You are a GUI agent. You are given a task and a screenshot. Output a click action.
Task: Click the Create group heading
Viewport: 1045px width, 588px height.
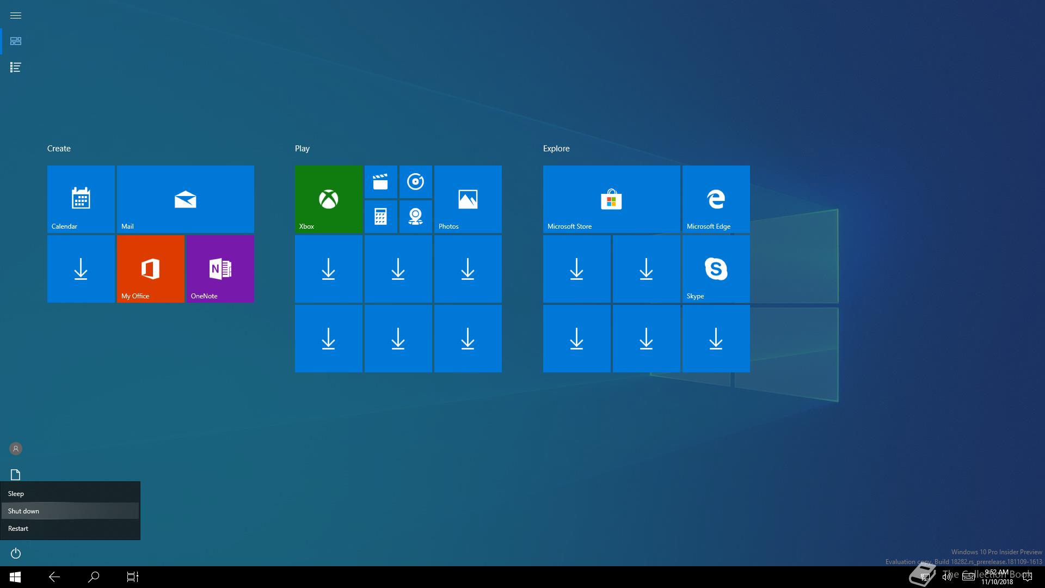59,149
